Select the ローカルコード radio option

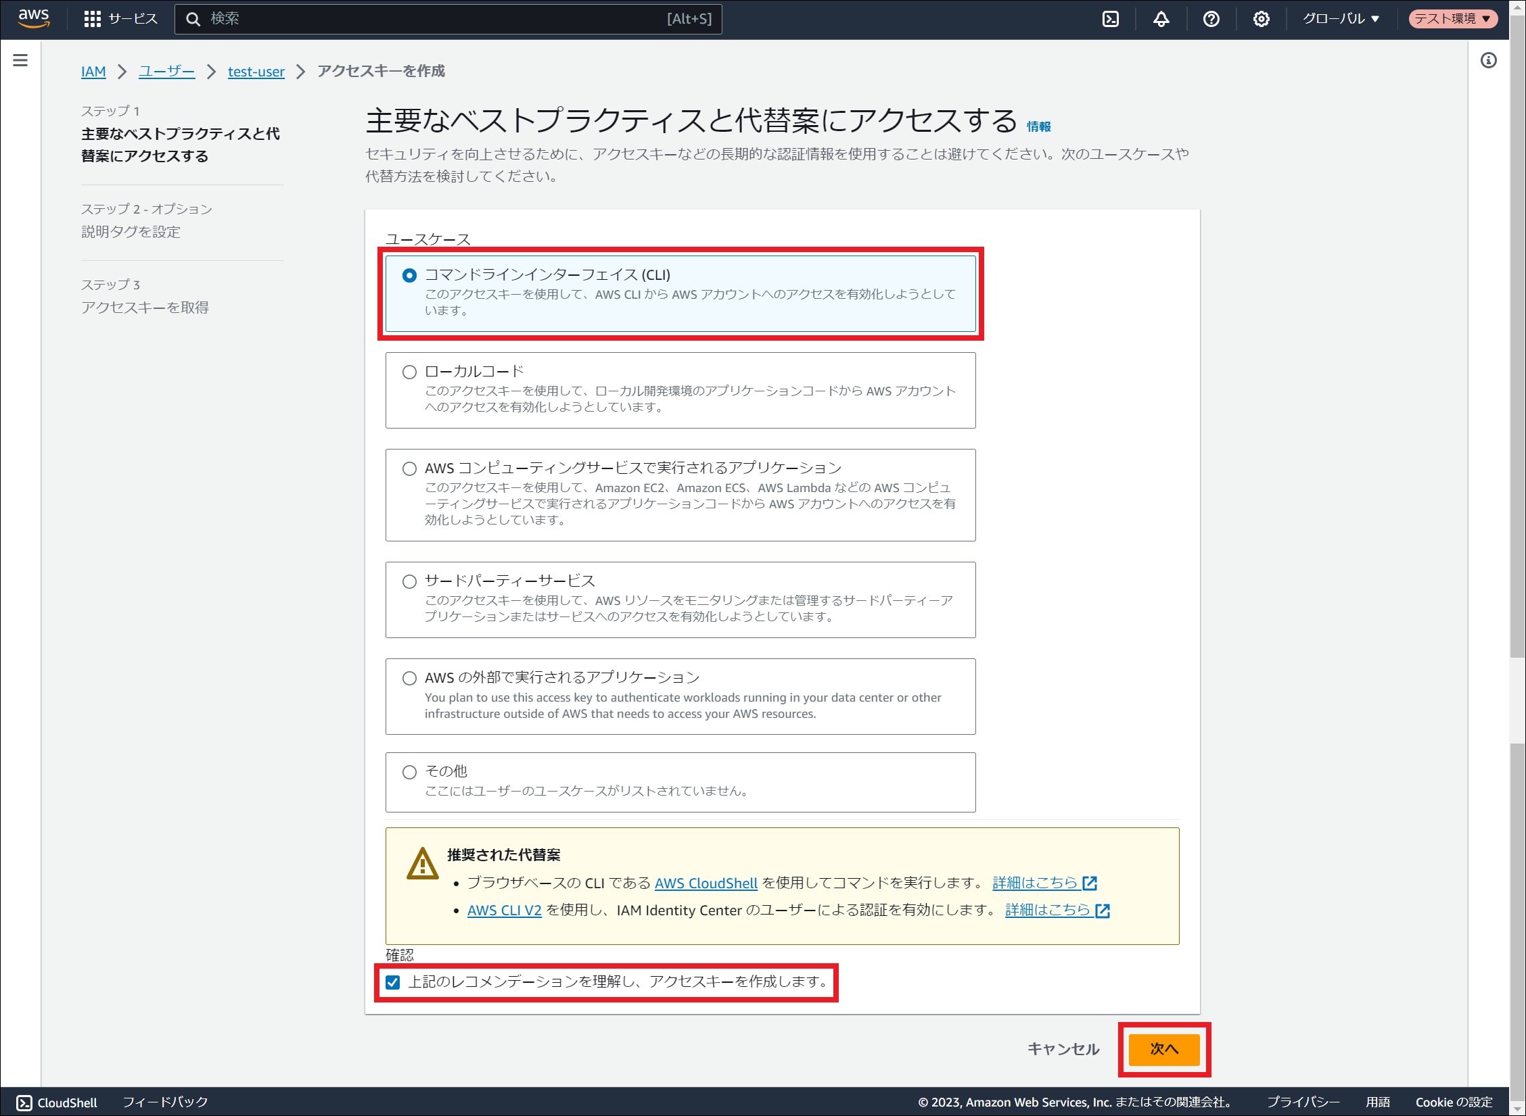click(x=409, y=372)
